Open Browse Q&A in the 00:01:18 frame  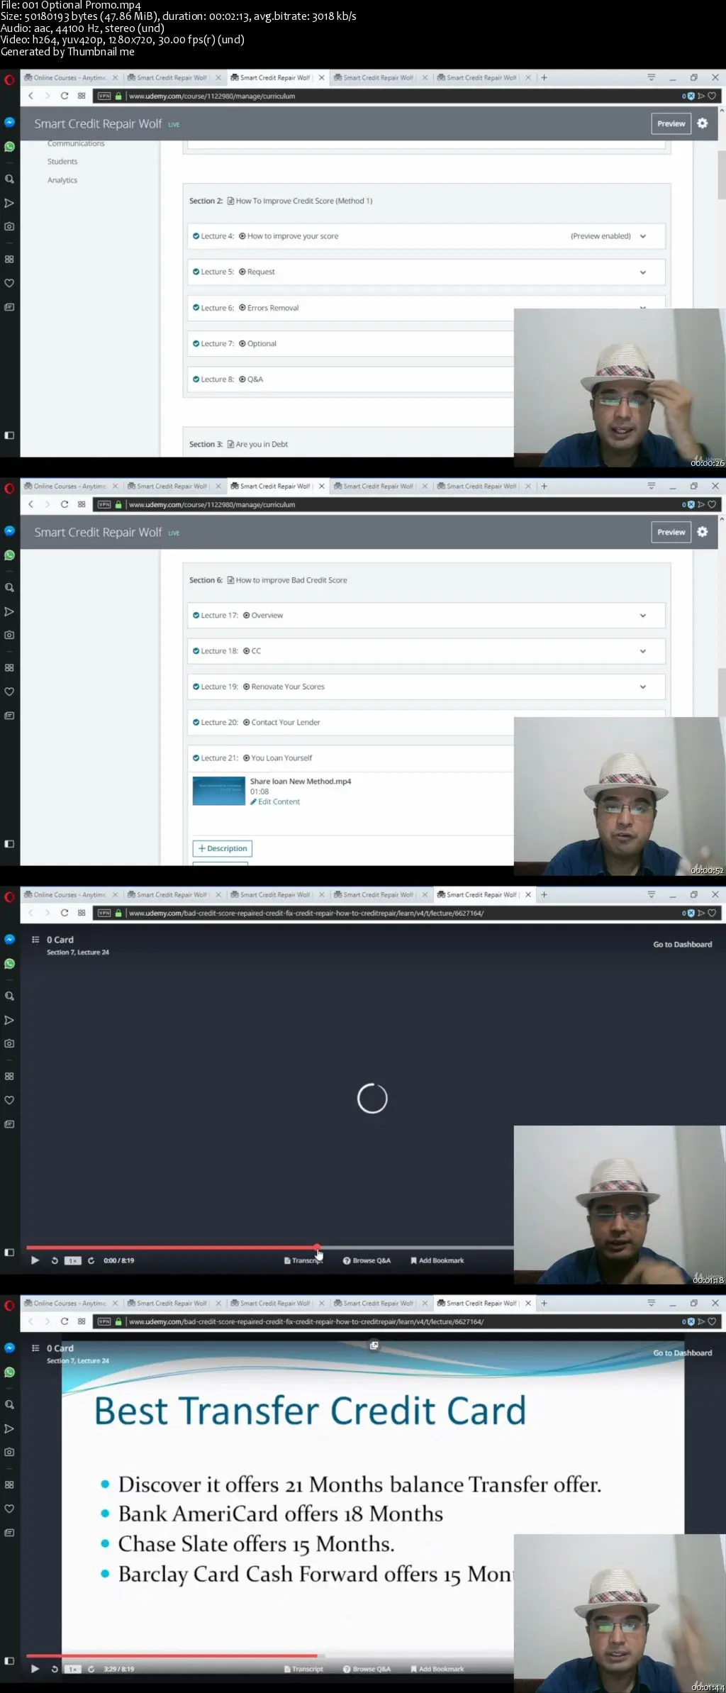(367, 1260)
